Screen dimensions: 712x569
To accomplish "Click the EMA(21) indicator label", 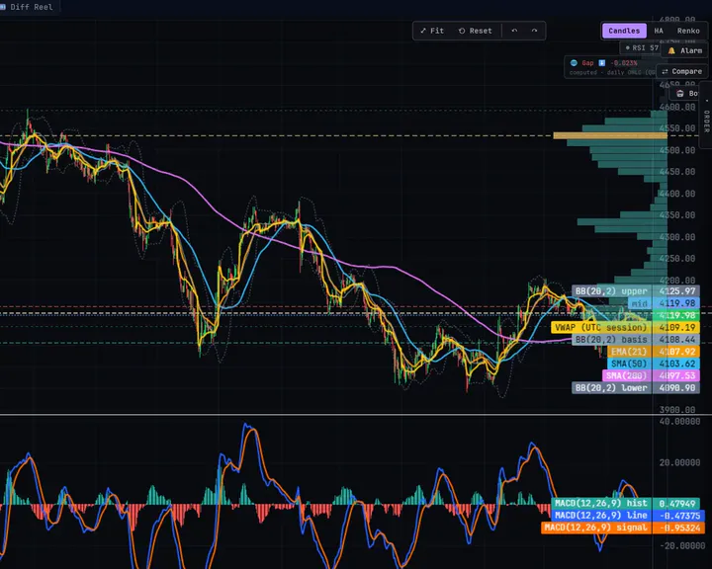I will 629,352.
